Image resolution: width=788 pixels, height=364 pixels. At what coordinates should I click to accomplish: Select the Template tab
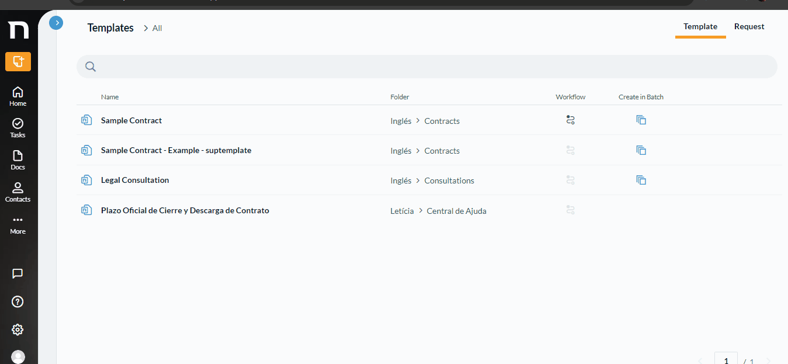[700, 26]
